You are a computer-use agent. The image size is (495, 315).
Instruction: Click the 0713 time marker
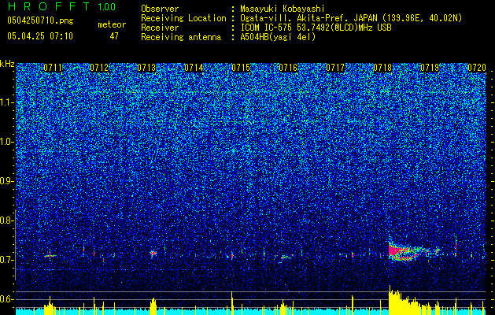coord(147,68)
